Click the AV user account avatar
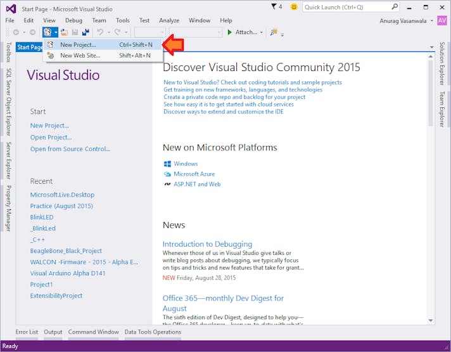 coord(442,20)
